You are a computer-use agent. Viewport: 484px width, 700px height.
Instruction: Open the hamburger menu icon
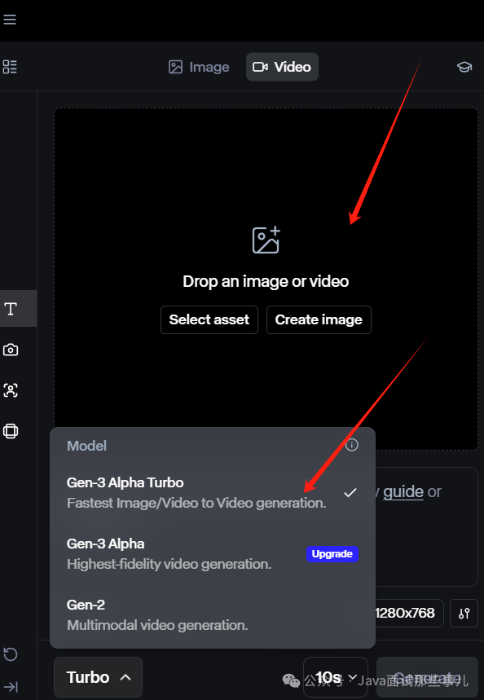pyautogui.click(x=10, y=20)
